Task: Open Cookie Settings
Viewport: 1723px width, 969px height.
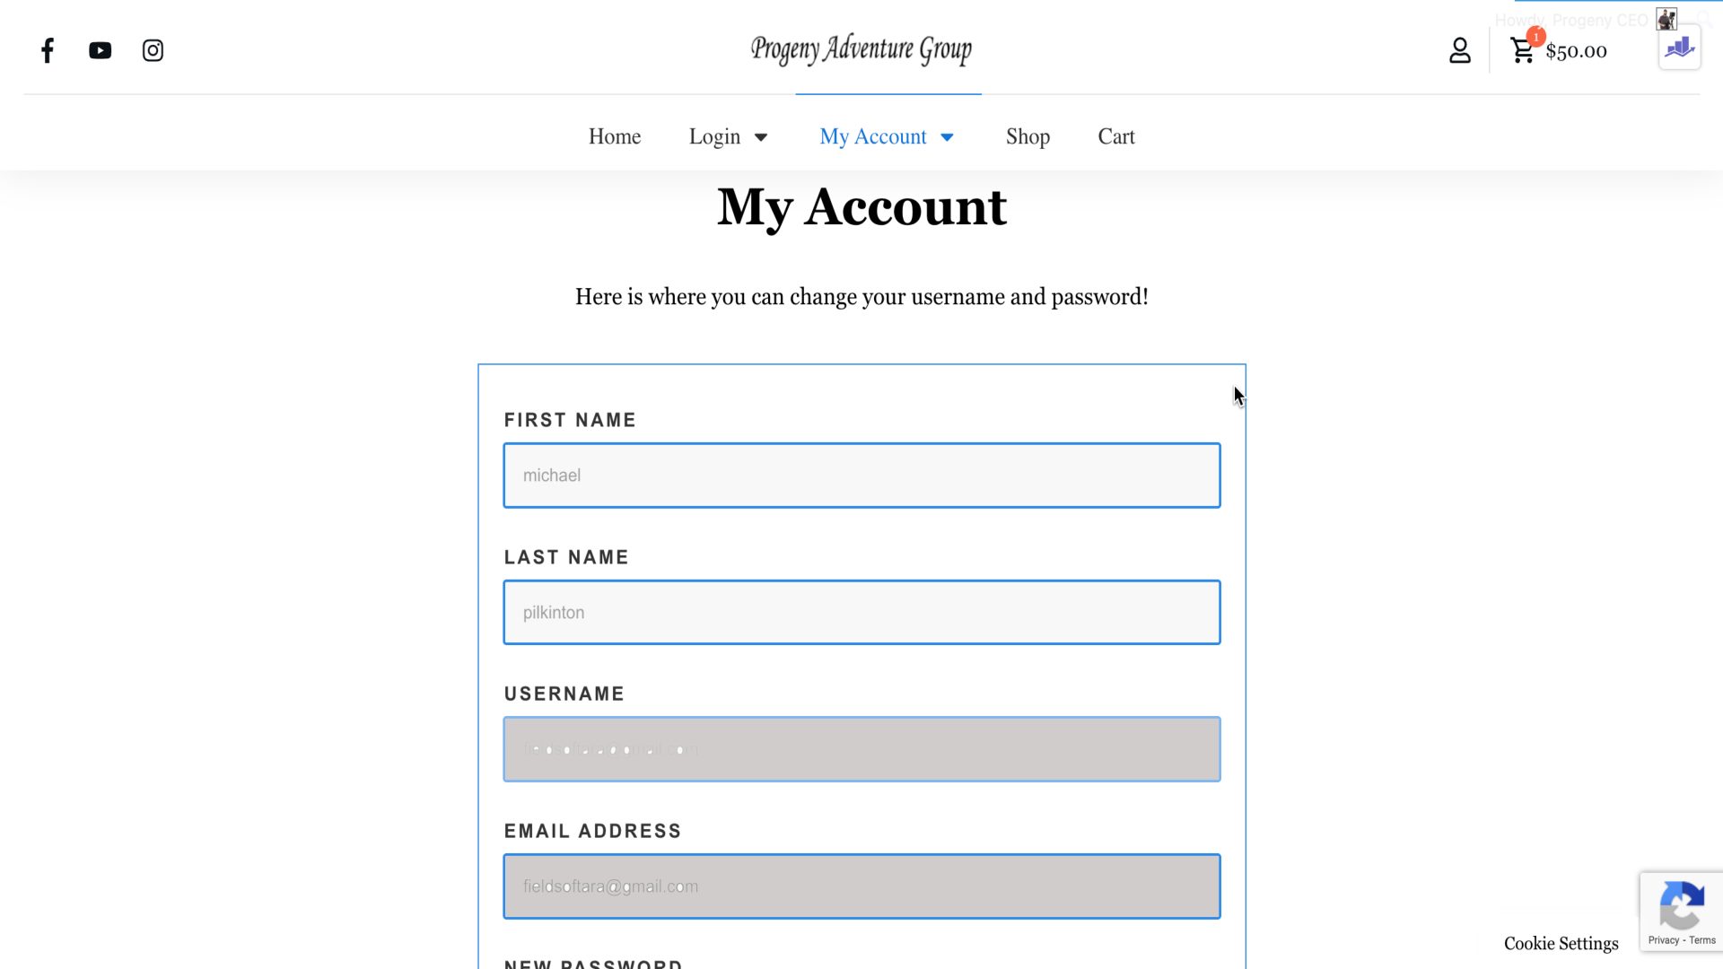Action: click(x=1561, y=944)
